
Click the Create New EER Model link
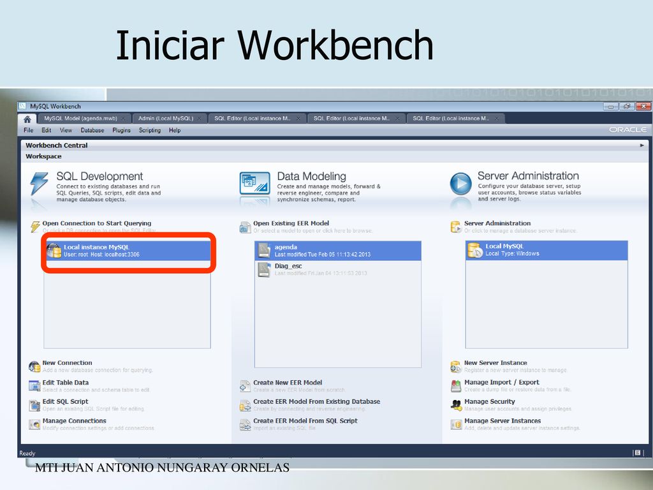pos(288,383)
